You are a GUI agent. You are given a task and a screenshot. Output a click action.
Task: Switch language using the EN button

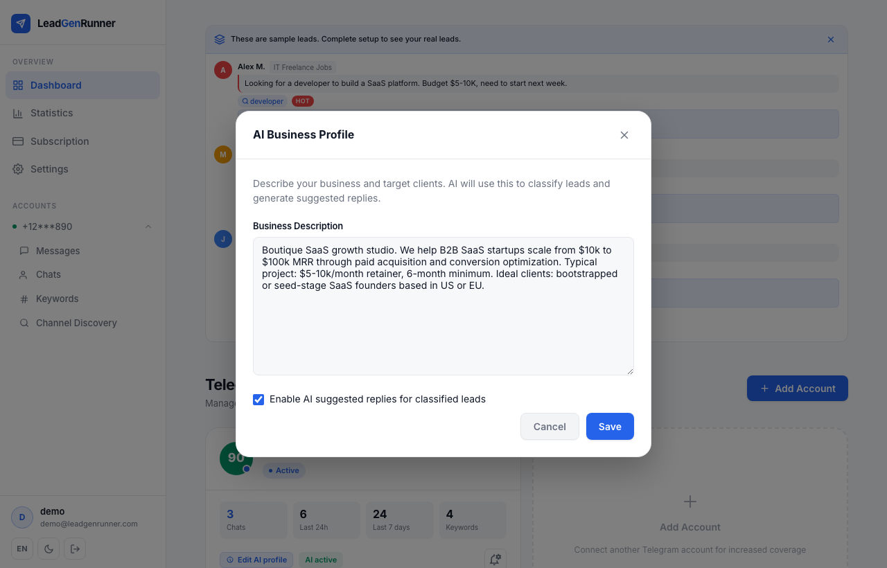click(x=22, y=549)
